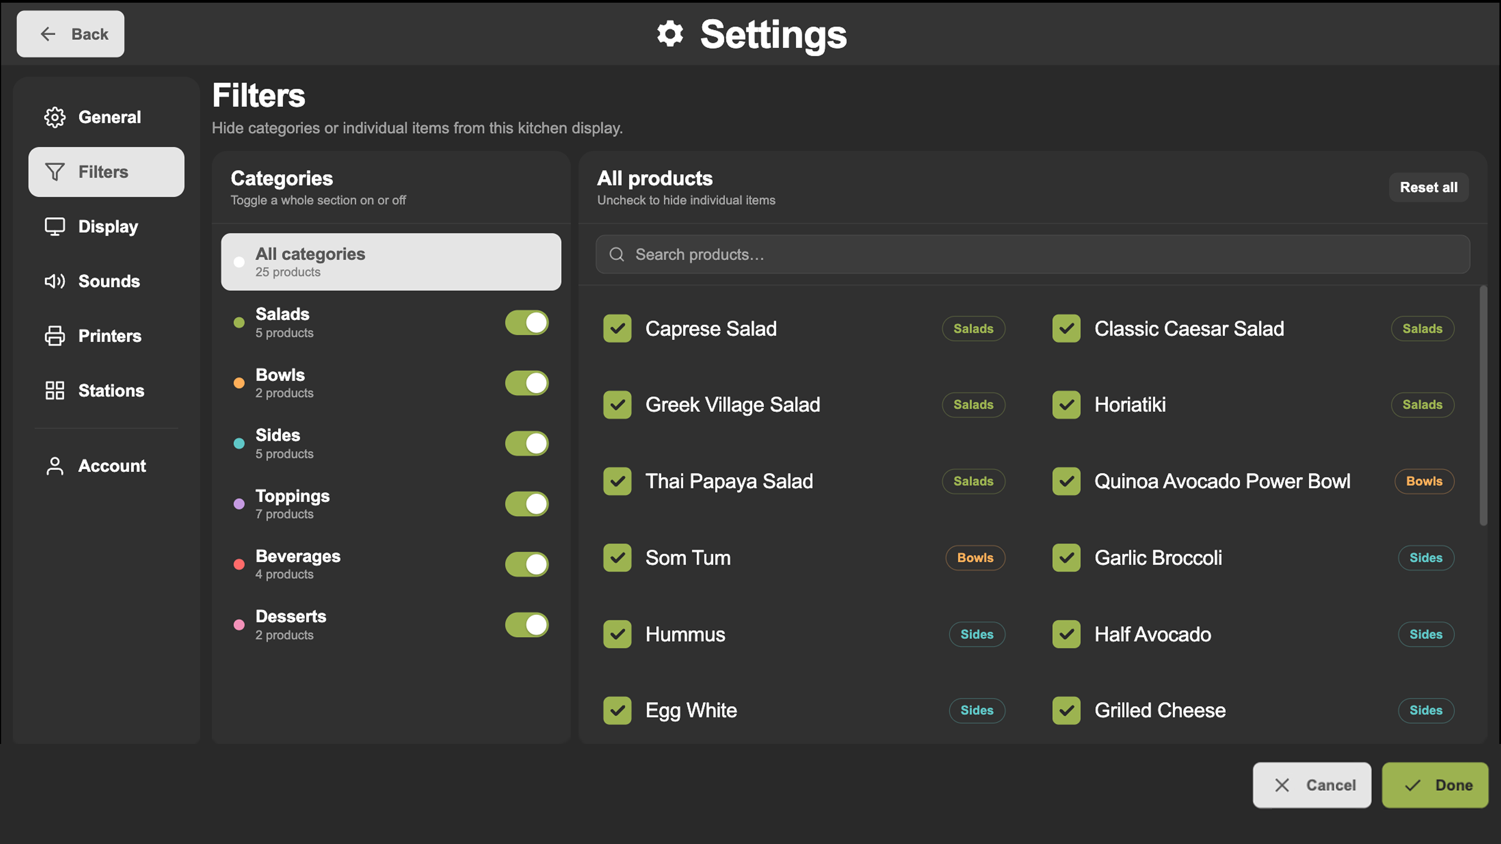Uncheck the Horiatiki checkbox
Viewport: 1501px width, 844px height.
click(x=1066, y=405)
